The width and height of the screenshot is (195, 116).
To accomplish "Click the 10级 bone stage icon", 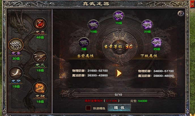I will (x=94, y=25).
